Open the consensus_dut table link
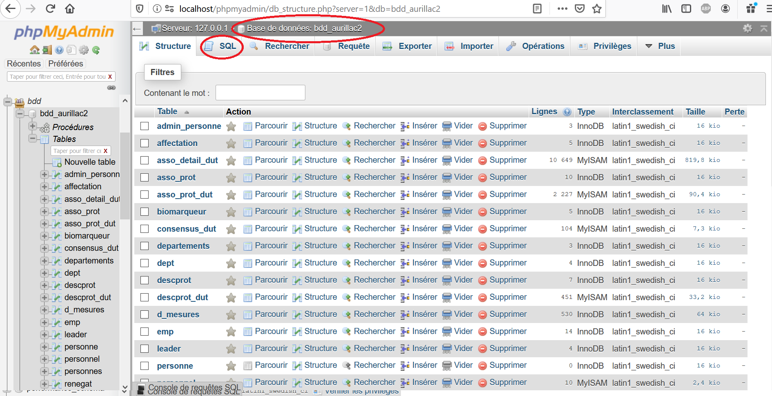This screenshot has height=396, width=772. [186, 229]
